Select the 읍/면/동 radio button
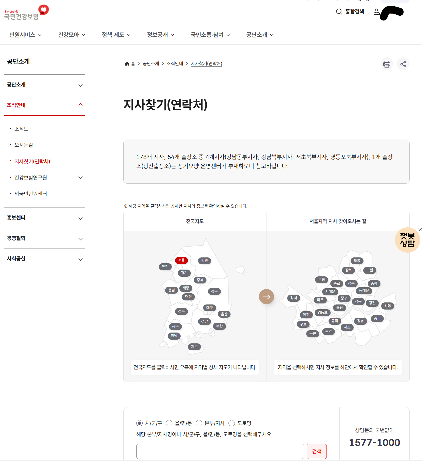The height and width of the screenshot is (461, 422). [169, 423]
